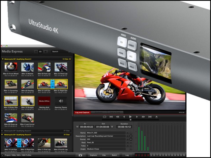The height and width of the screenshot is (158, 211).
Task: Step back one frame
Action: pyautogui.click(x=124, y=117)
